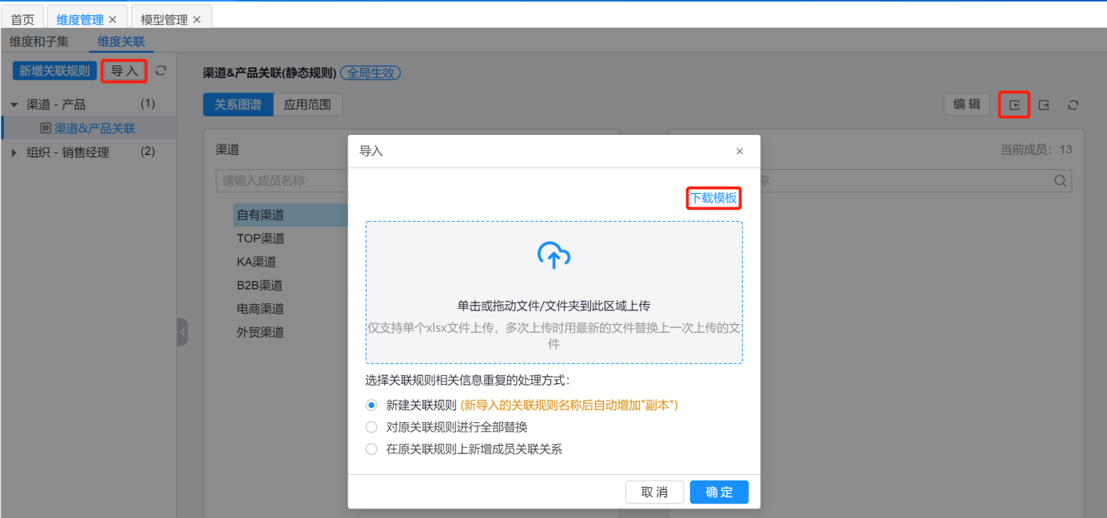Switch to 维度和子集 tab
The image size is (1107, 518).
pyautogui.click(x=39, y=42)
